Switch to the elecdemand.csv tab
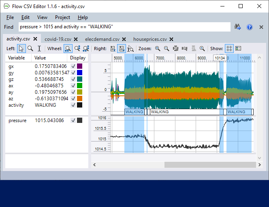The width and height of the screenshot is (269, 207). [102, 39]
